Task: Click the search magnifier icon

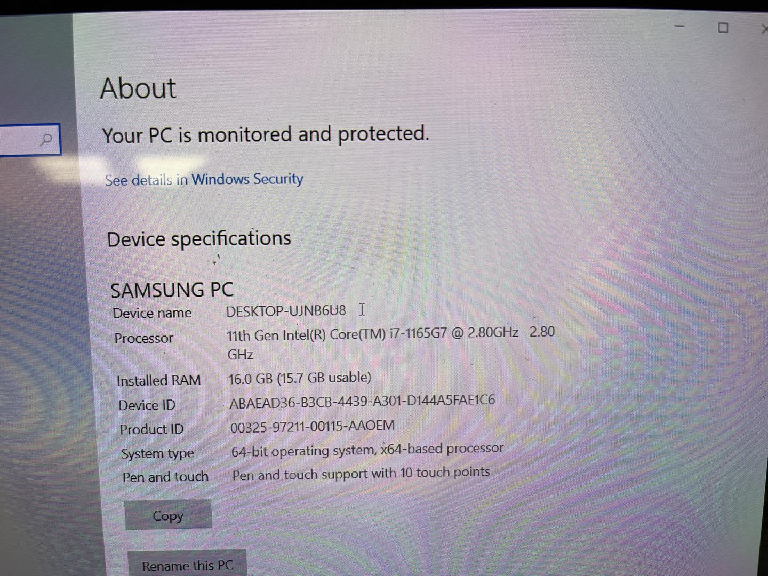Action: point(46,140)
